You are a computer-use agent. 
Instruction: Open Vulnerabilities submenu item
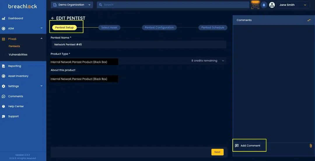point(18,54)
